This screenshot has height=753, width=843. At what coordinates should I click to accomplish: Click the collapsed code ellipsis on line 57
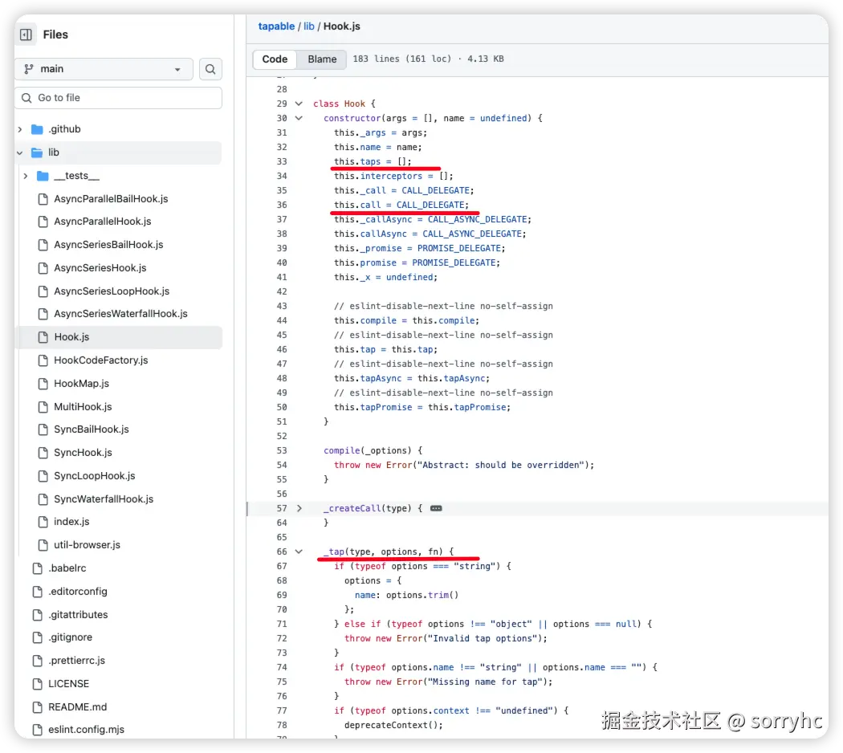coord(436,508)
